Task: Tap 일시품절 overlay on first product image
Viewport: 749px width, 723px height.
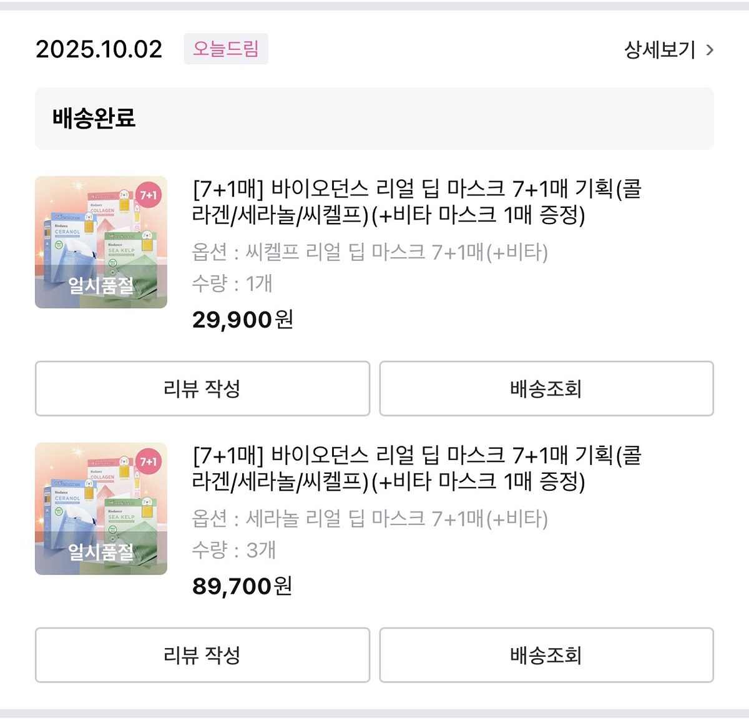Action: coord(101,286)
